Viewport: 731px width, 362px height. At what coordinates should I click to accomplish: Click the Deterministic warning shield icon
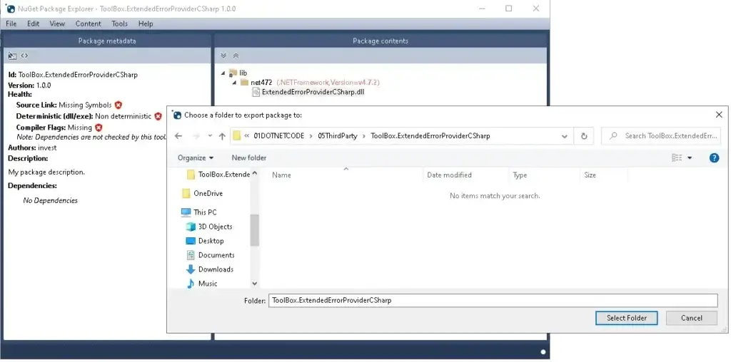pos(158,116)
